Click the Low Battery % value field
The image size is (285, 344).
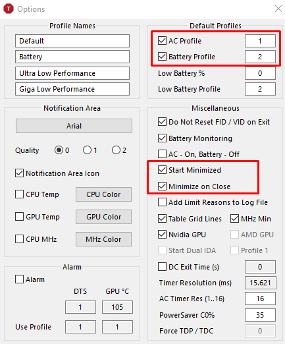pyautogui.click(x=260, y=73)
